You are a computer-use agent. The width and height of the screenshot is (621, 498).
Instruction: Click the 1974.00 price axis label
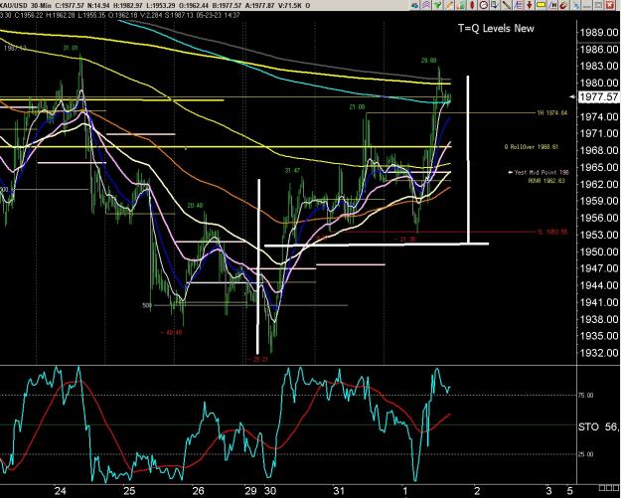point(599,116)
